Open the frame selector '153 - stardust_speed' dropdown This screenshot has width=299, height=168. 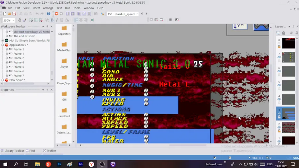pos(137,14)
